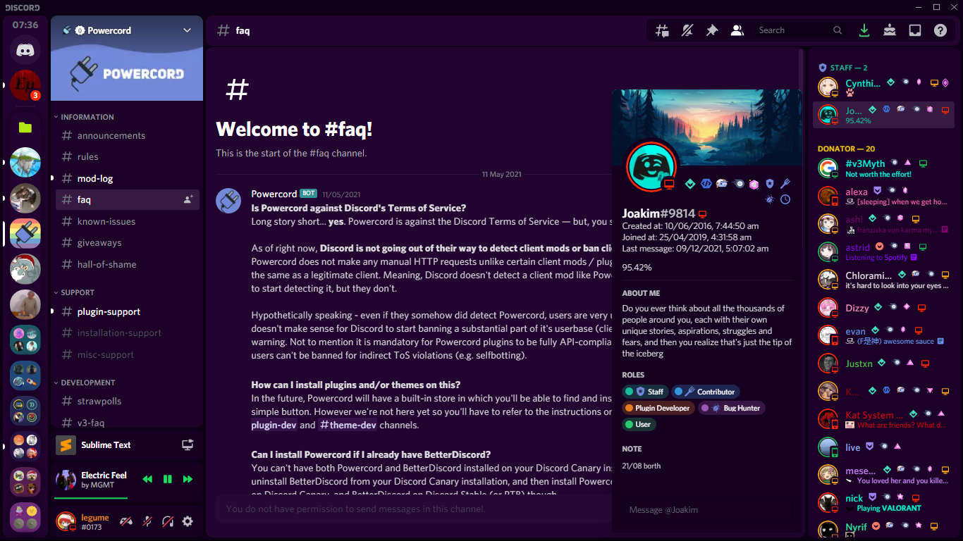The image size is (963, 541).
Task: Click the Powercord author name in chat
Action: 274,194
